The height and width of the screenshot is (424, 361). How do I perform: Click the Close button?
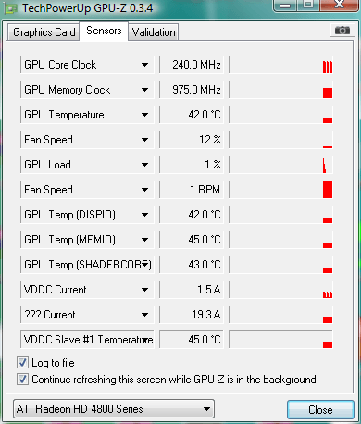[320, 410]
